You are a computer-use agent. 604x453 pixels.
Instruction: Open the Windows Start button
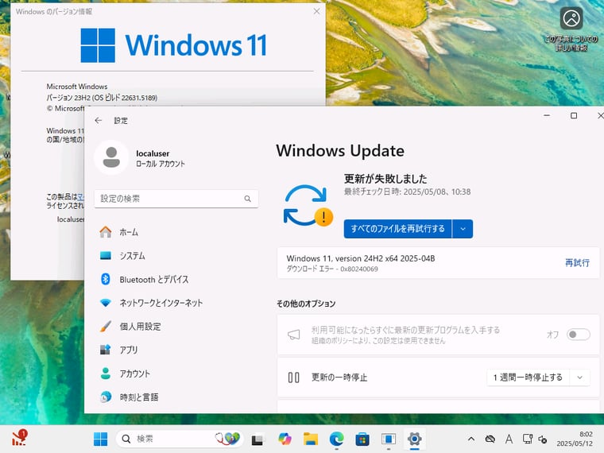[x=101, y=439]
